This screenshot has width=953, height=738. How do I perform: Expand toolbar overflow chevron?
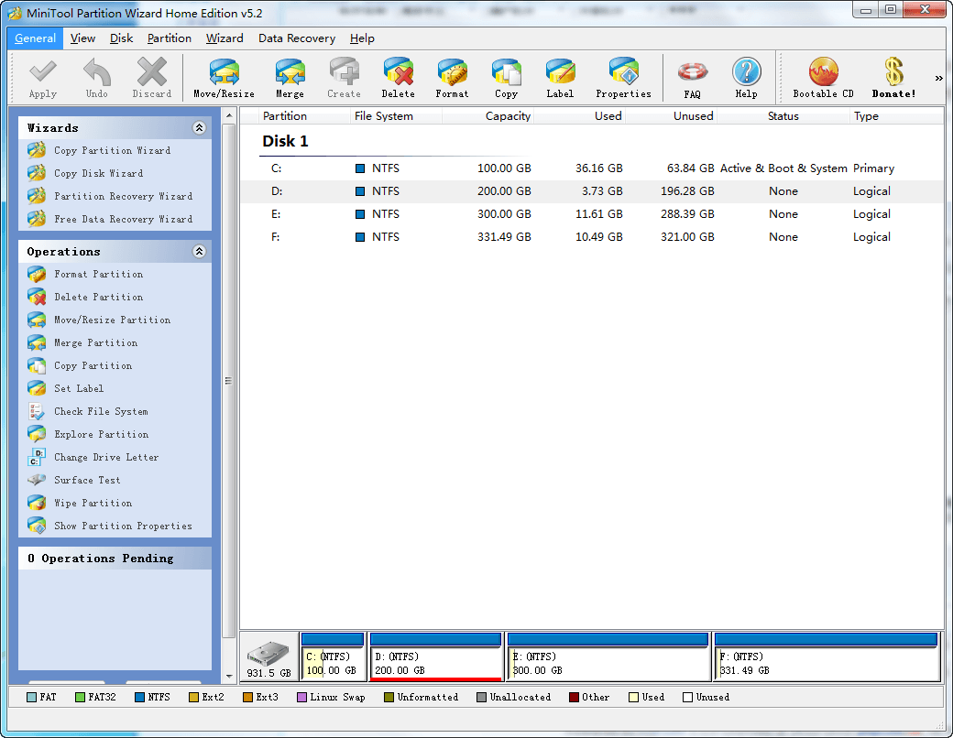point(938,78)
